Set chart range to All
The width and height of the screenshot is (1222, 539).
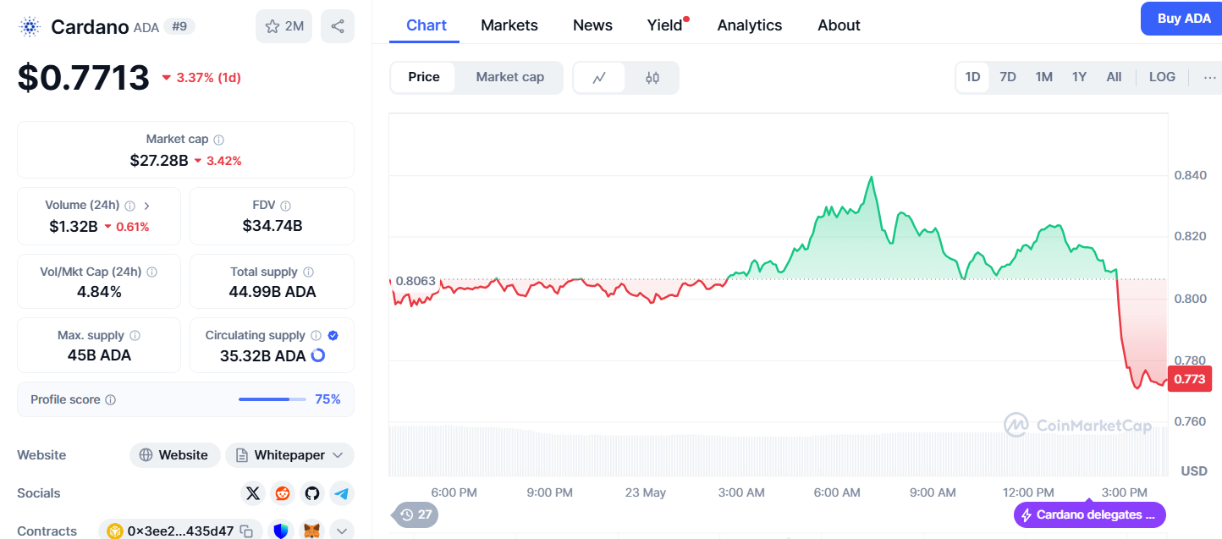click(1114, 77)
